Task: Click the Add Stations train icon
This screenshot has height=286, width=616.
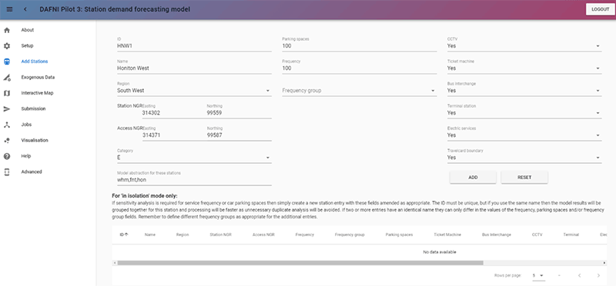Action: click(x=7, y=62)
